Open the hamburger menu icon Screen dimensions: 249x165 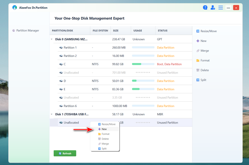[221, 7]
